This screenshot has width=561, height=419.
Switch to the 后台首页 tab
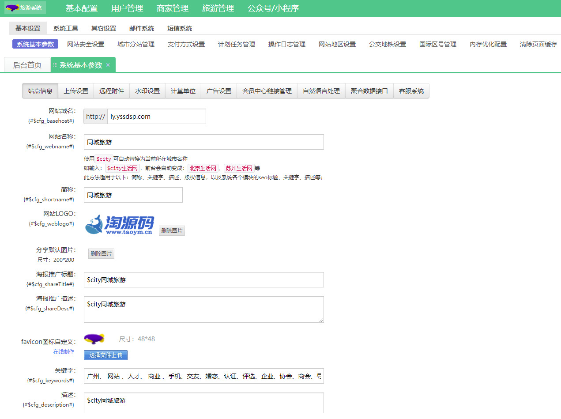click(x=27, y=65)
